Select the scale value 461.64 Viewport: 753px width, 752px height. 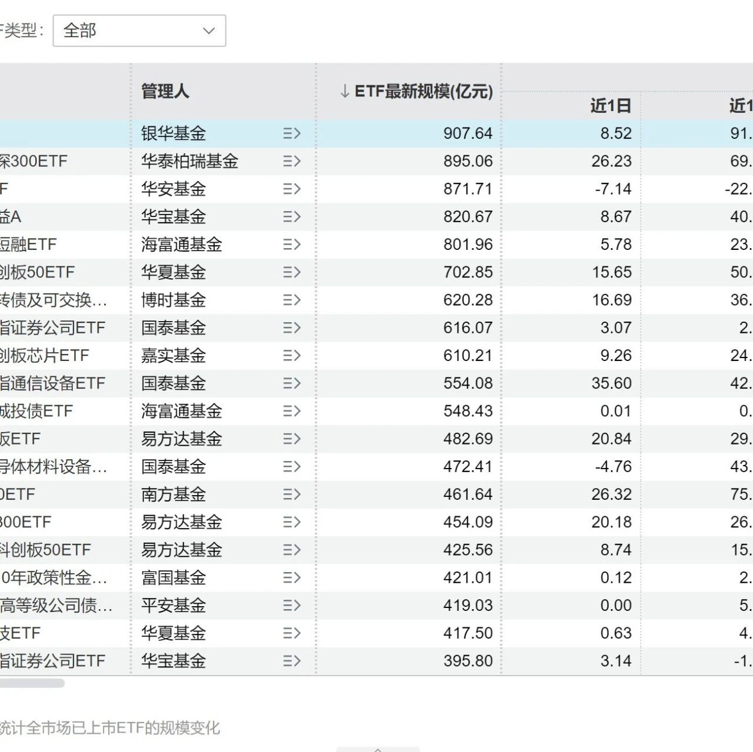pyautogui.click(x=468, y=494)
